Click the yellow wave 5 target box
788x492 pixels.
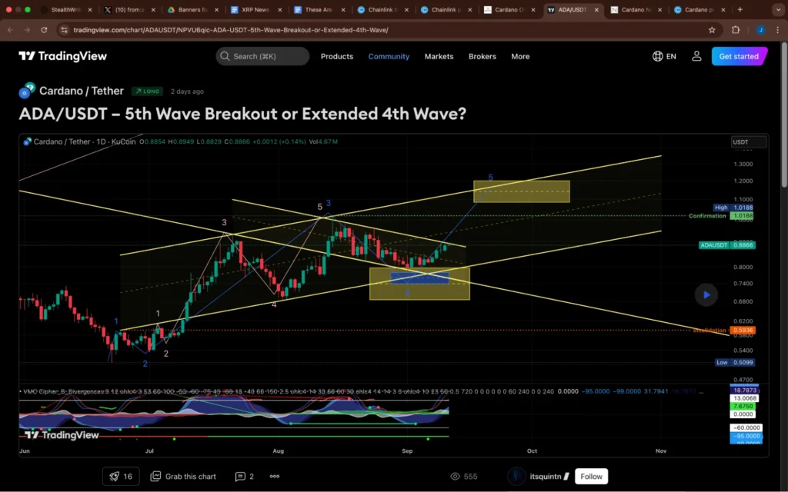coord(522,191)
